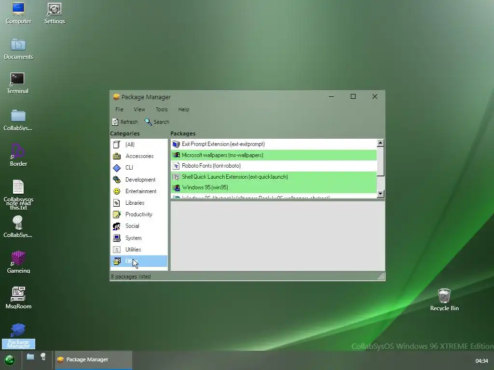Open the File menu
This screenshot has width=494, height=370.
pyautogui.click(x=119, y=109)
